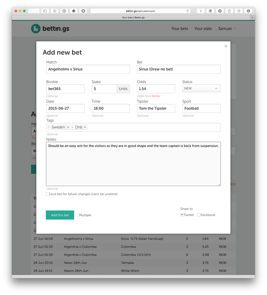Click the Stake amount field
267x295 pixels.
(104, 89)
